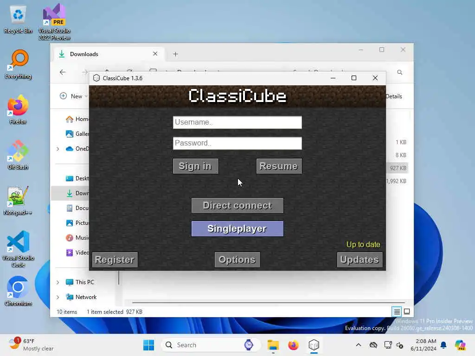Screen dimensions: 475x356
Task: Select Videos in the navigation pane
Action: pyautogui.click(x=77, y=253)
